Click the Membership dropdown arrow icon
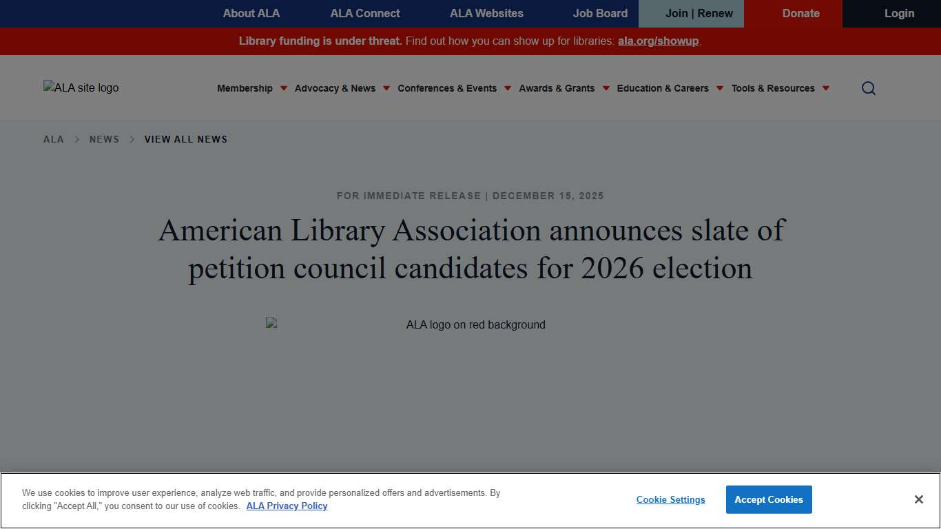Screen dimensions: 941x529 pos(283,88)
